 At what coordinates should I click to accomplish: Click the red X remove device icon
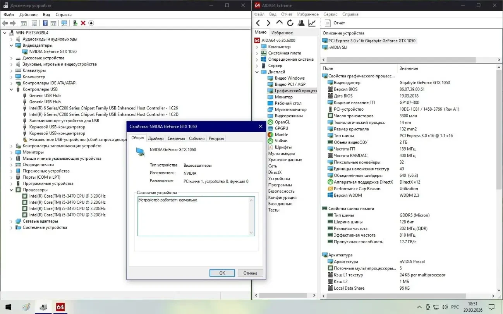83,23
